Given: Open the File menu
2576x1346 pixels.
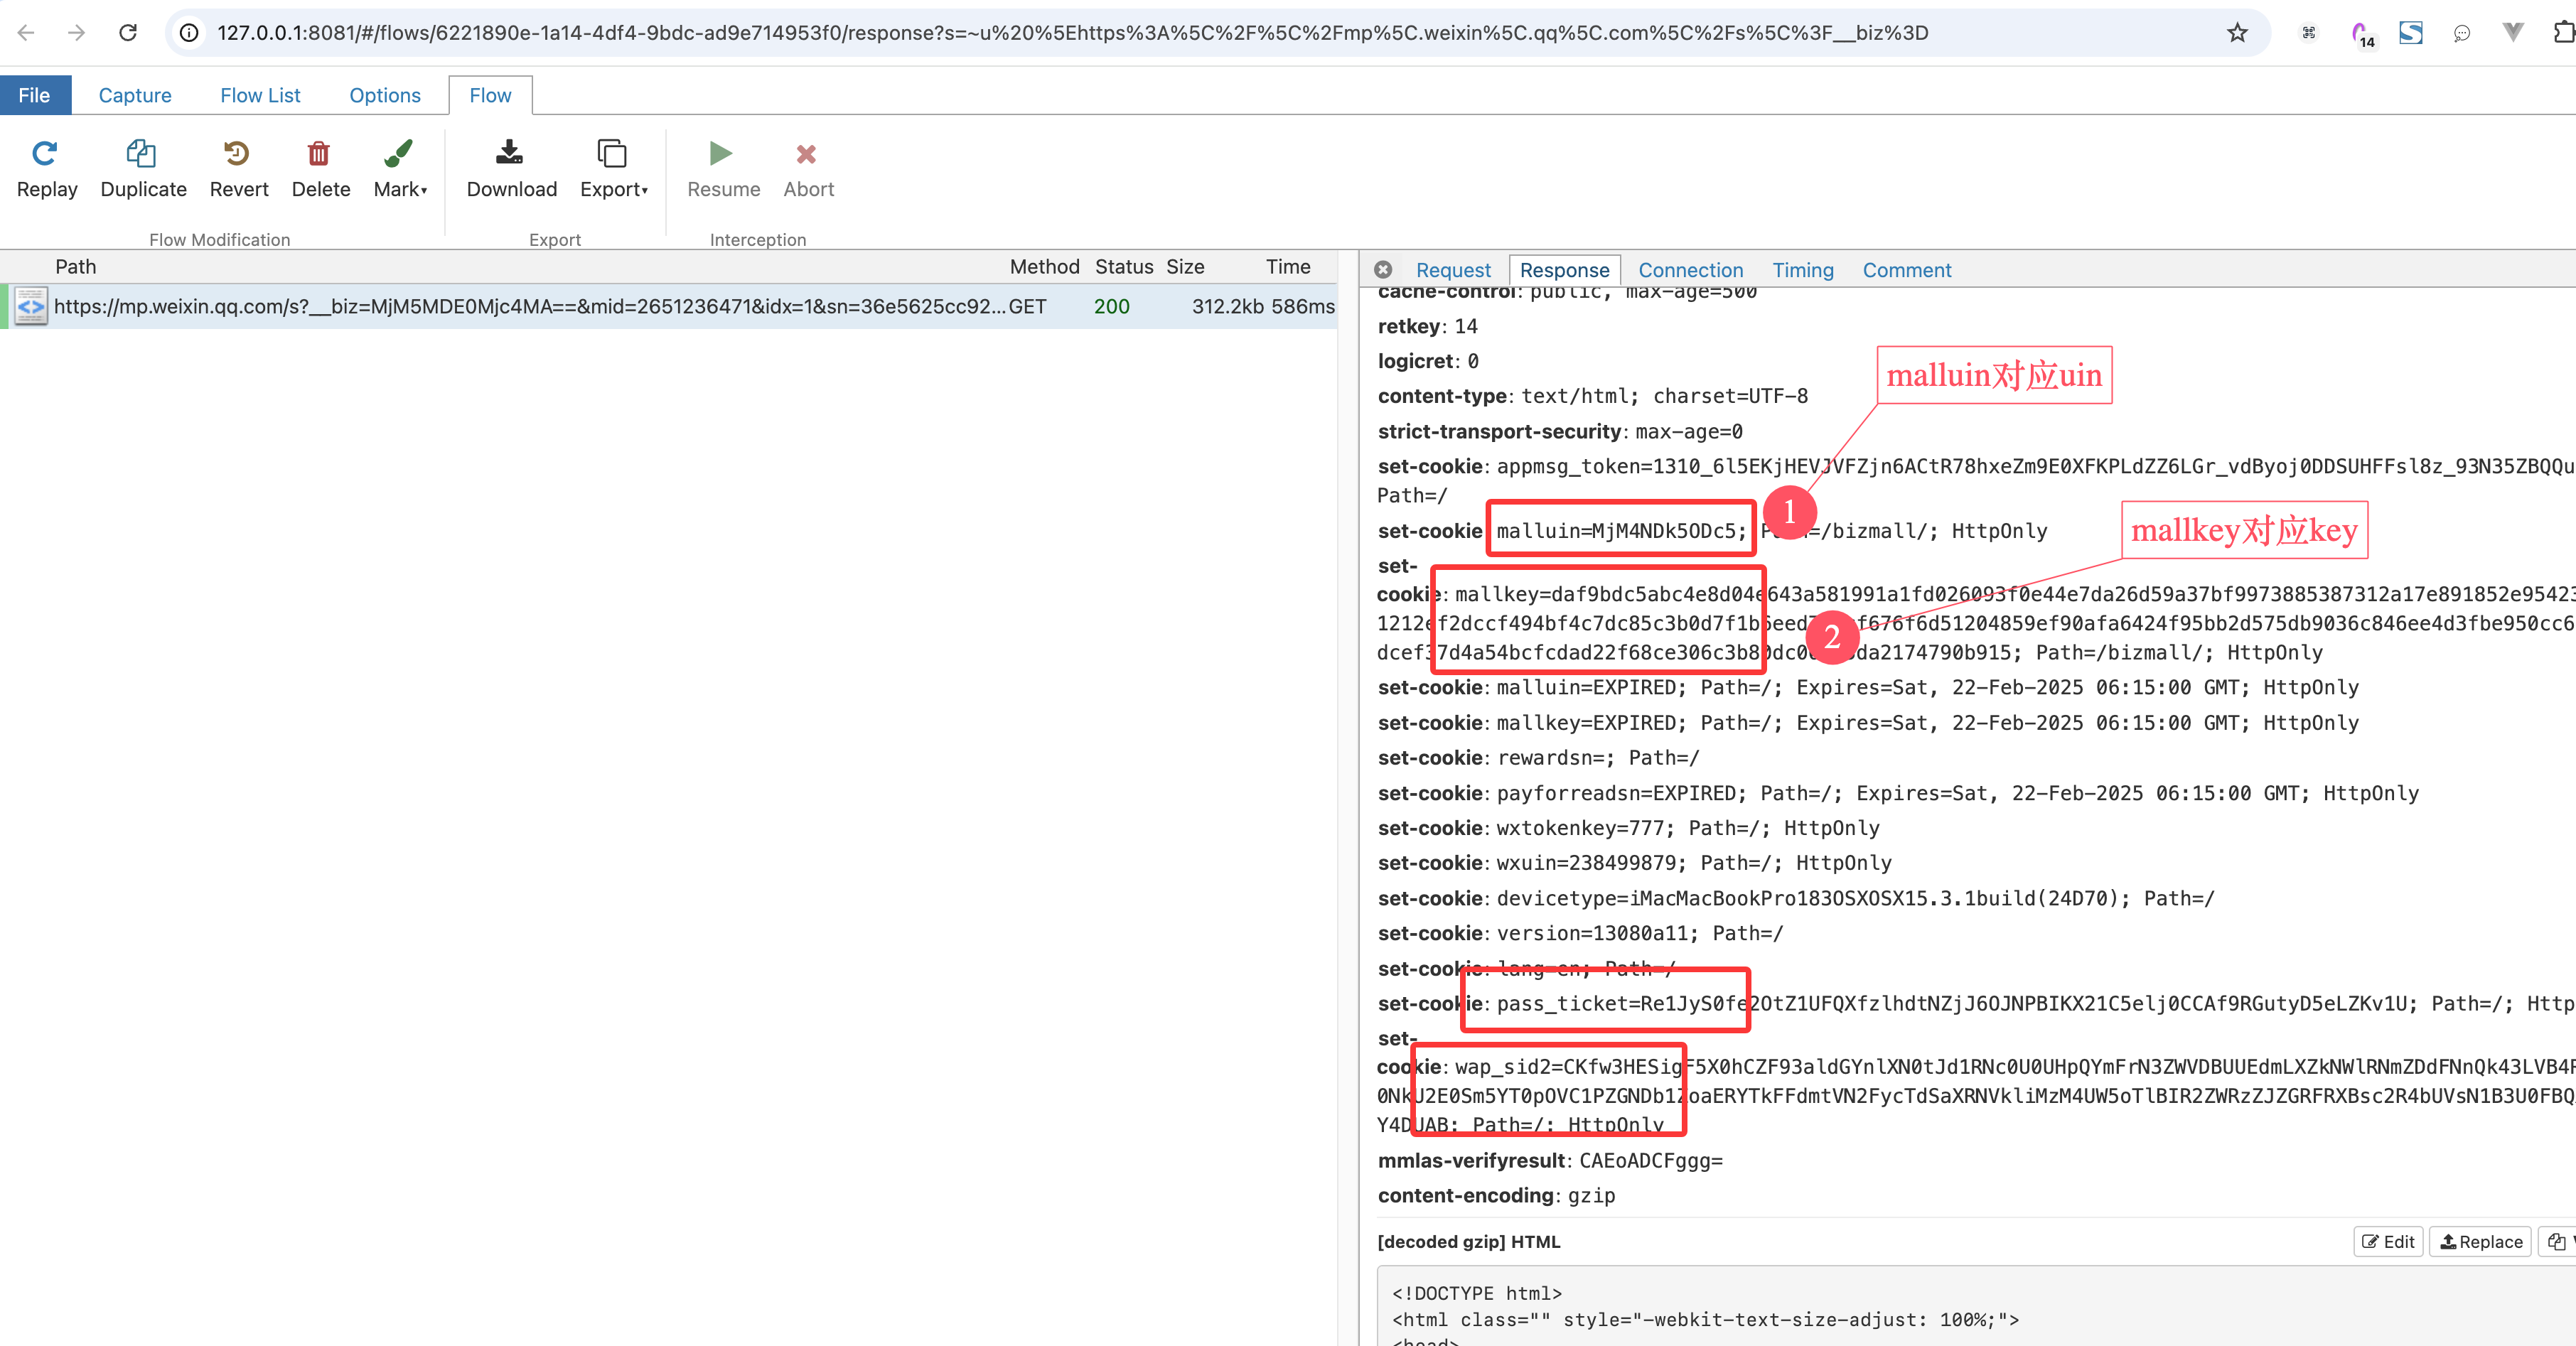Looking at the screenshot, I should click(x=35, y=95).
